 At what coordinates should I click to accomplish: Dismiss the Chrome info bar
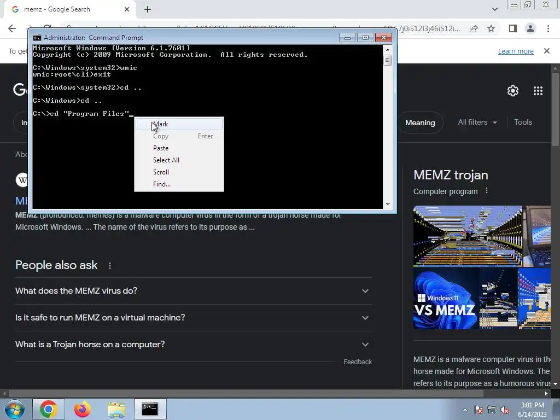[546, 51]
